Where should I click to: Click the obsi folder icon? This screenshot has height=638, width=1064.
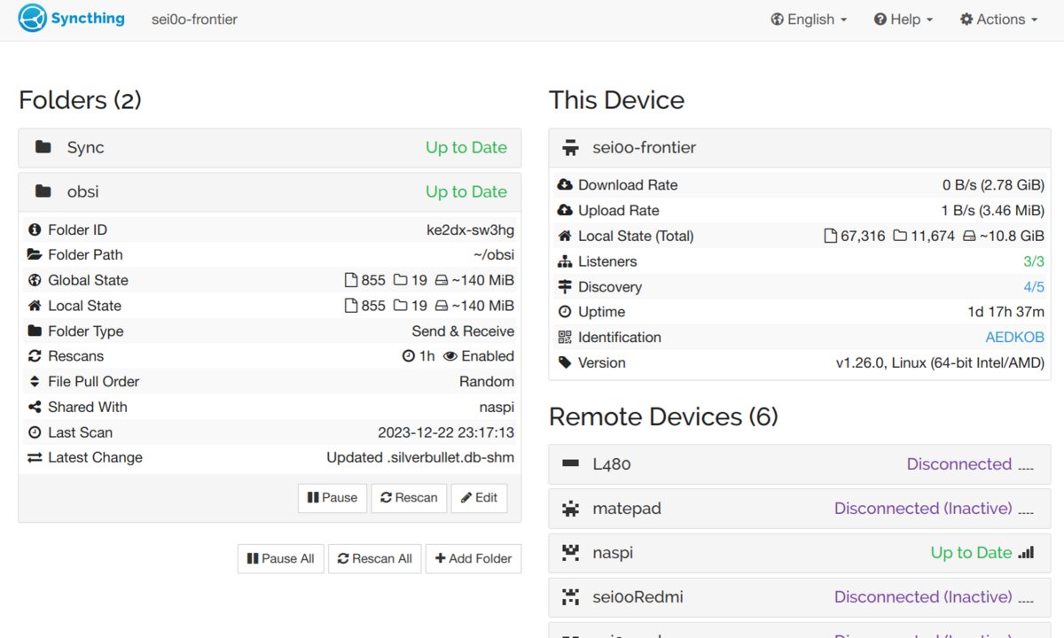tap(43, 191)
